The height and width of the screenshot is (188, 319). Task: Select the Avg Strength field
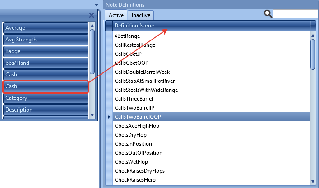[45, 40]
